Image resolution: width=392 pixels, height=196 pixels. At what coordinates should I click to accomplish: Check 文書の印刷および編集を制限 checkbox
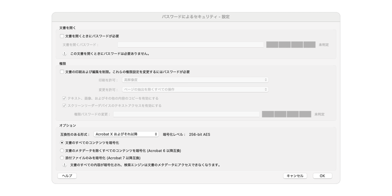(62, 72)
